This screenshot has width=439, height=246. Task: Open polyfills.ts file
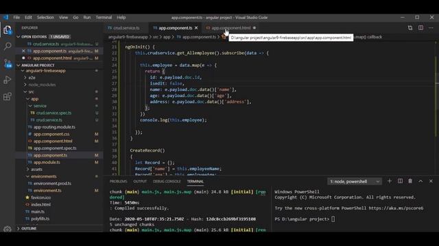click(59, 219)
